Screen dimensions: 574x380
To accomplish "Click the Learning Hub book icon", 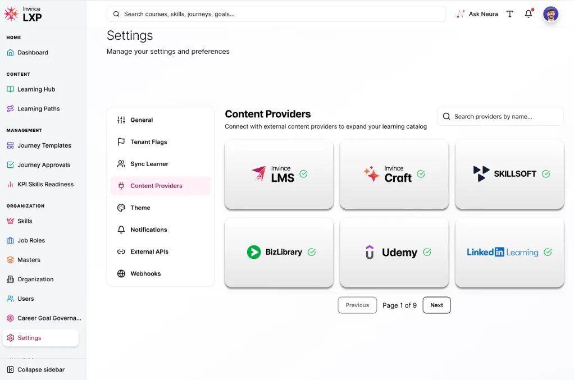I will point(10,89).
